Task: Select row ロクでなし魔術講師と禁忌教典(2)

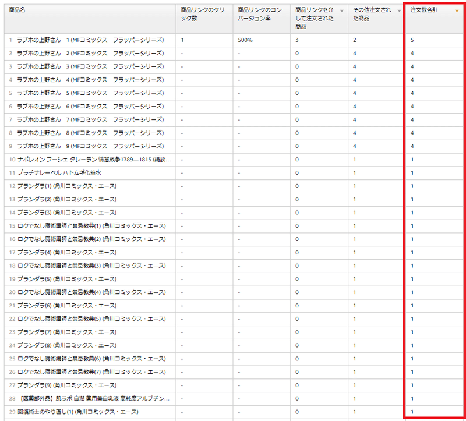Action: [x=234, y=239]
